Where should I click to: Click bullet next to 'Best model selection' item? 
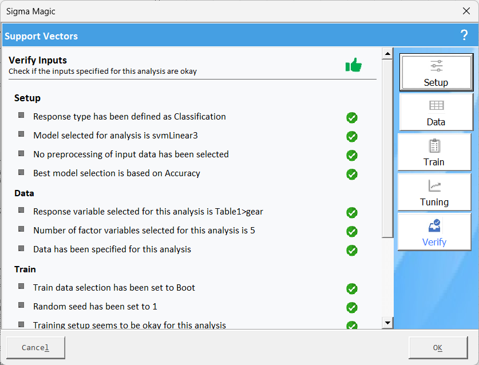(x=21, y=172)
